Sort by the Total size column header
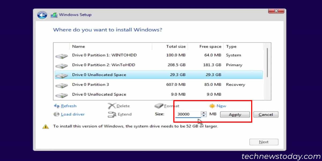The width and height of the screenshot is (322, 161). (176, 46)
